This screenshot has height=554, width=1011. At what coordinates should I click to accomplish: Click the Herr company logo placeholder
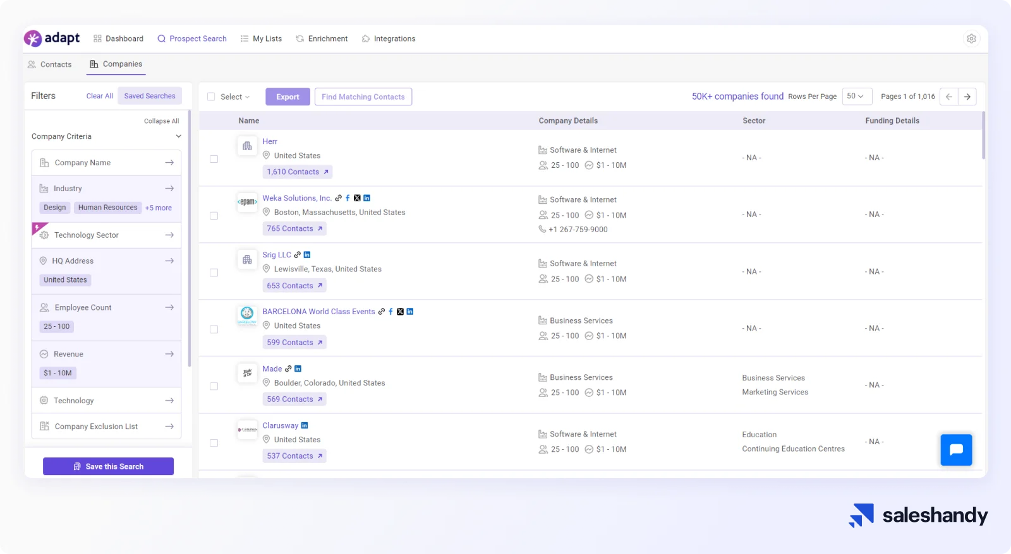click(247, 146)
